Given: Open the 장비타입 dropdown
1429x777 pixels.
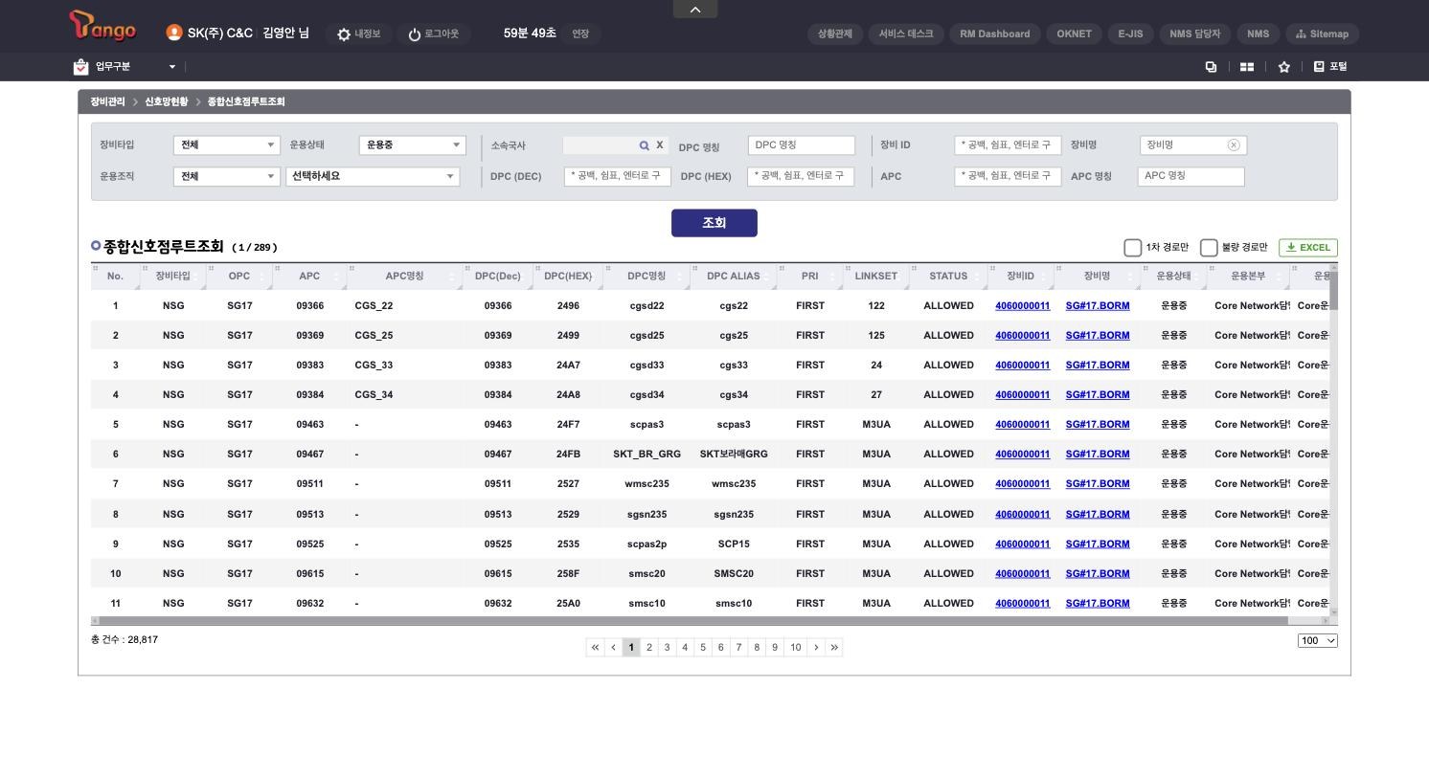Looking at the screenshot, I should pos(227,145).
